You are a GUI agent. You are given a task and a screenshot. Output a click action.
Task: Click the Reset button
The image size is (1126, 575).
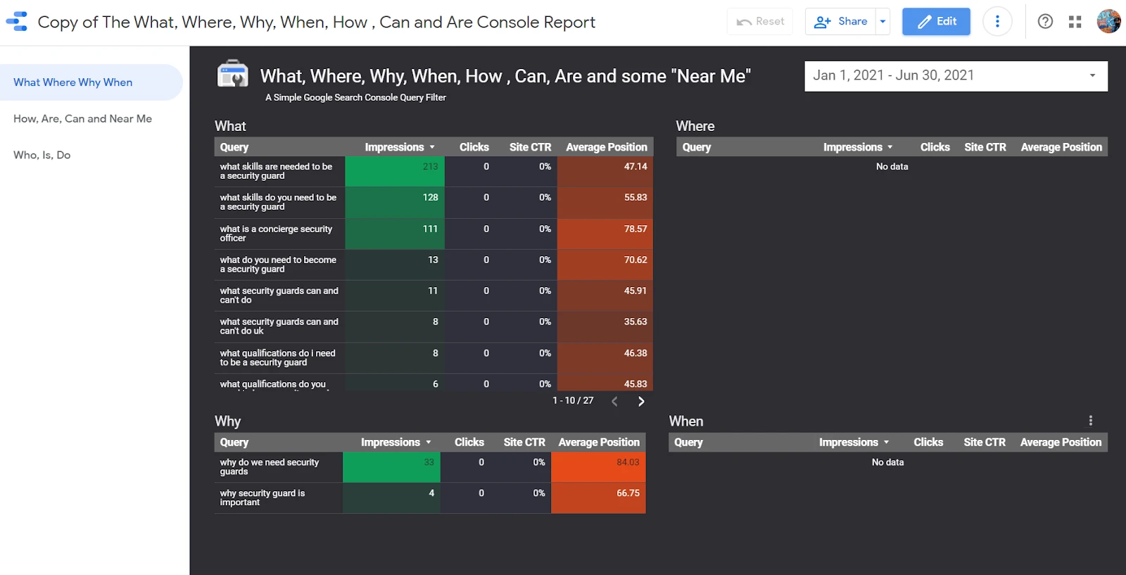tap(760, 22)
